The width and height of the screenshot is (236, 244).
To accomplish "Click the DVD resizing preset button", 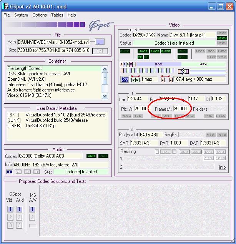I will coord(208,152).
